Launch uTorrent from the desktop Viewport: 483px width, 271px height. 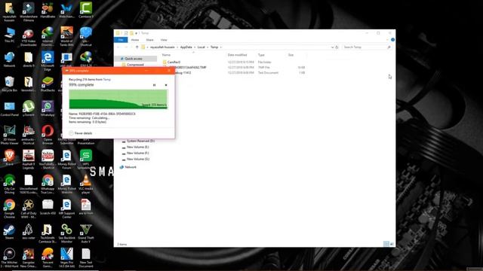point(29,109)
